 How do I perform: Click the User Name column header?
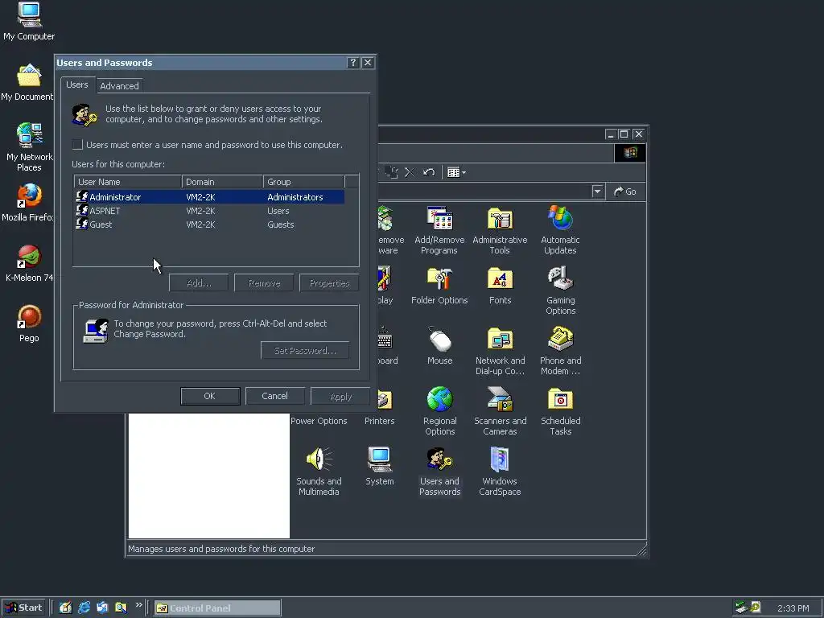click(128, 182)
